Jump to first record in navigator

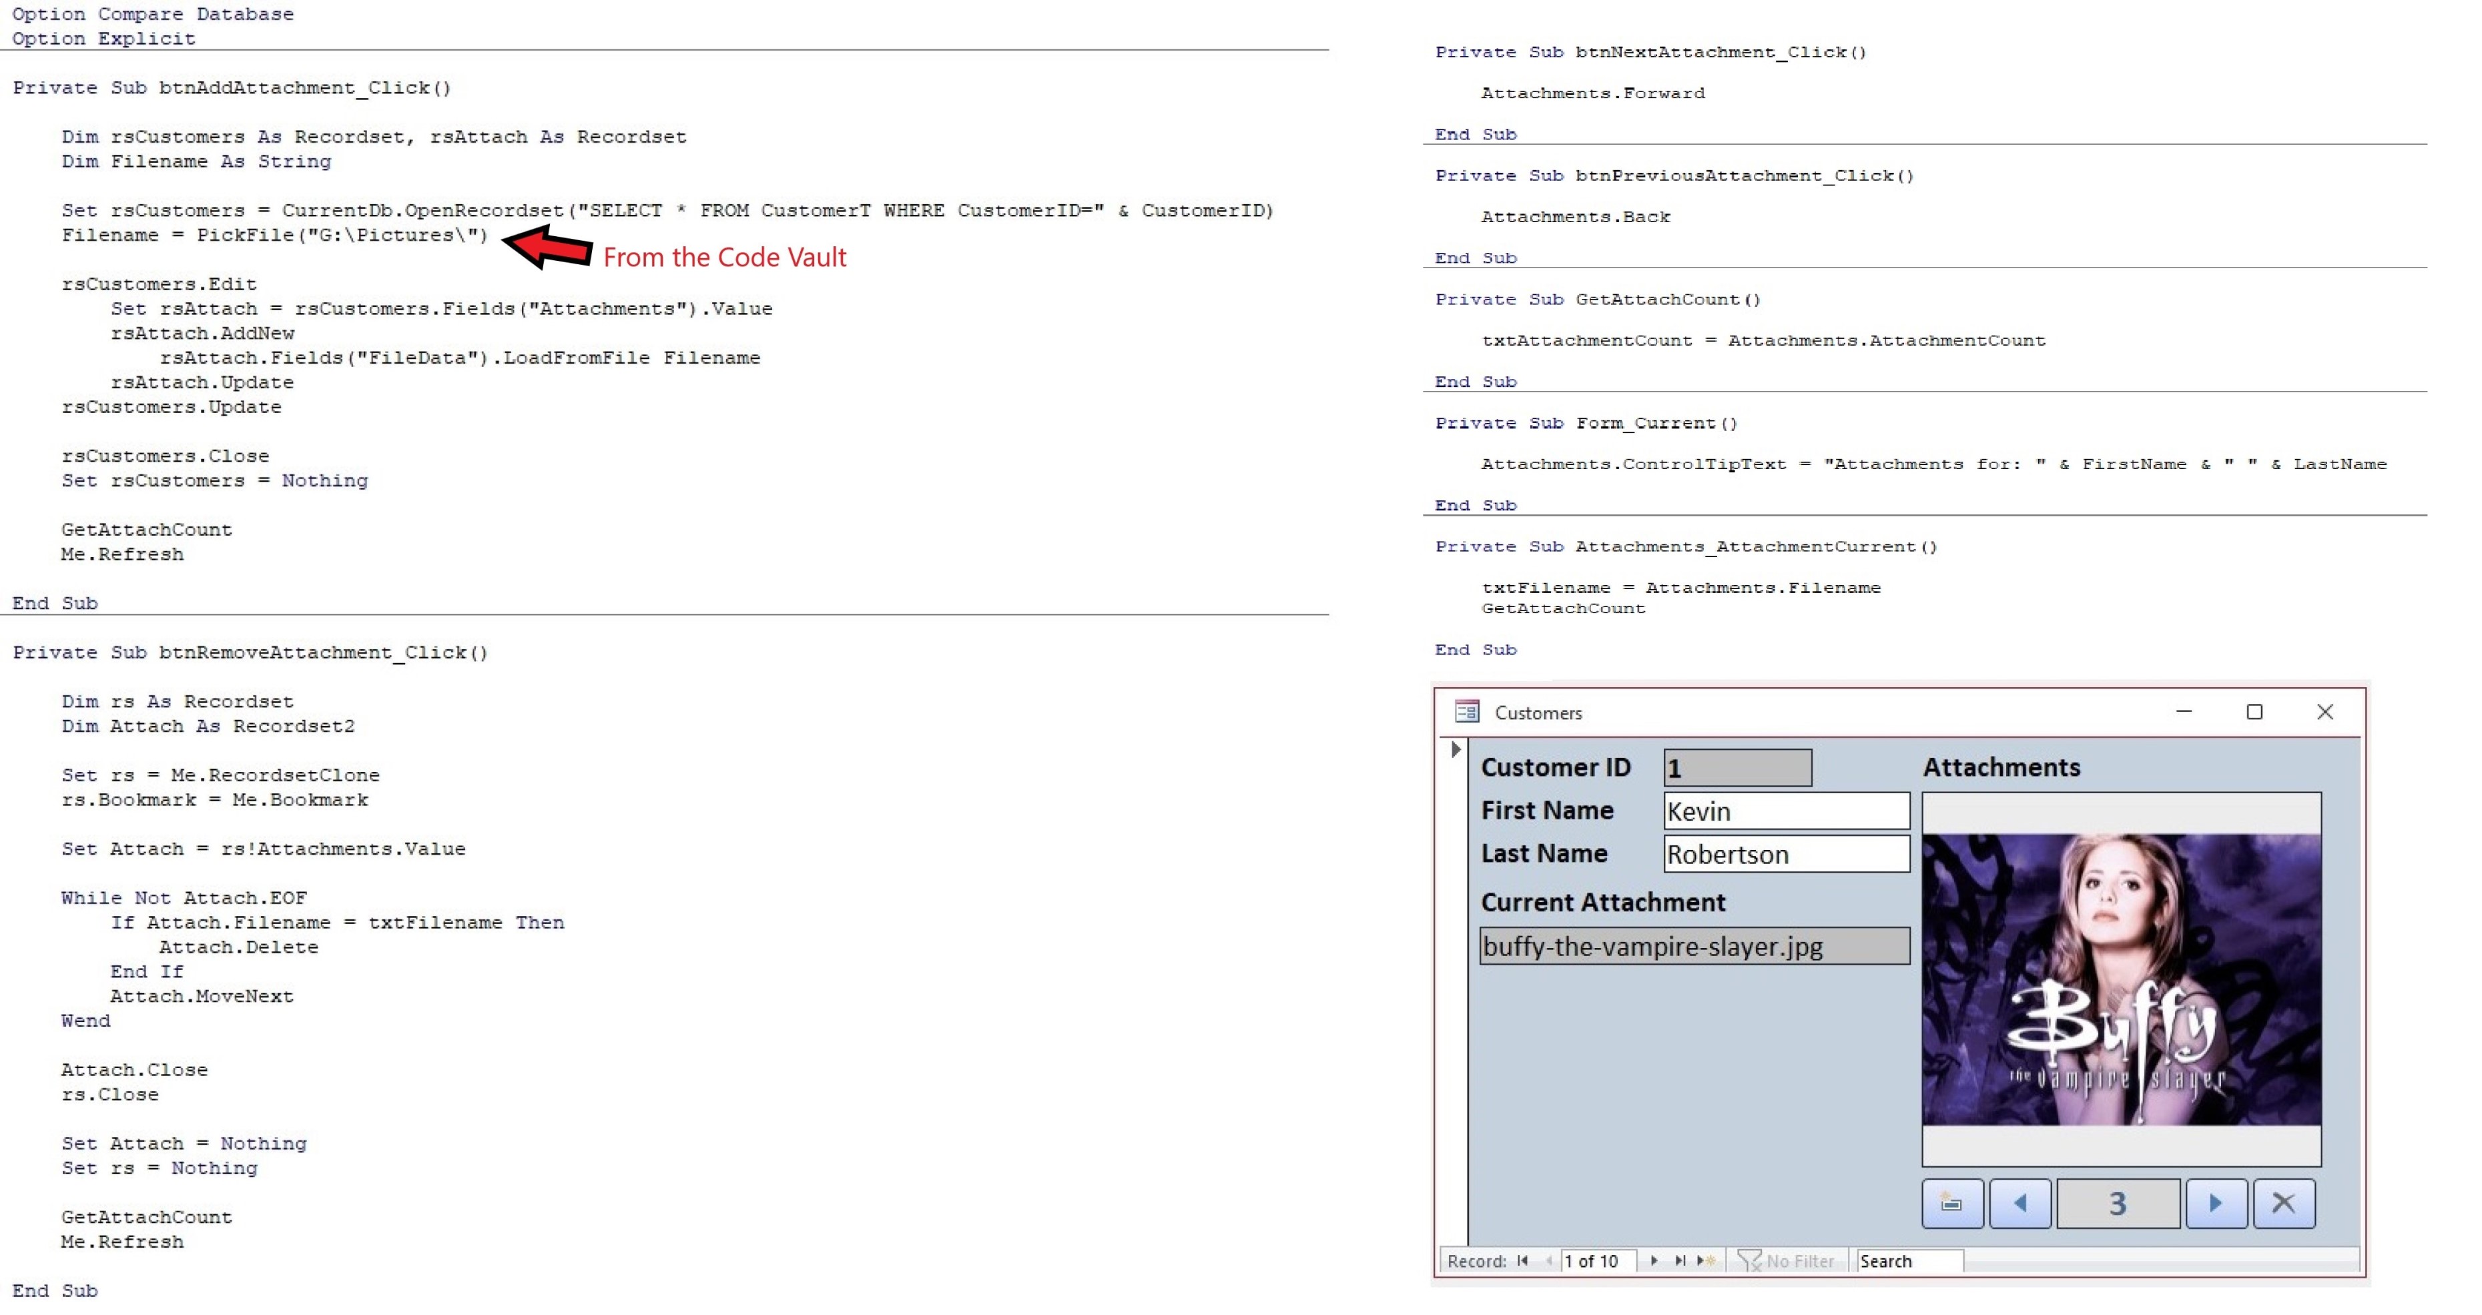click(1522, 1260)
